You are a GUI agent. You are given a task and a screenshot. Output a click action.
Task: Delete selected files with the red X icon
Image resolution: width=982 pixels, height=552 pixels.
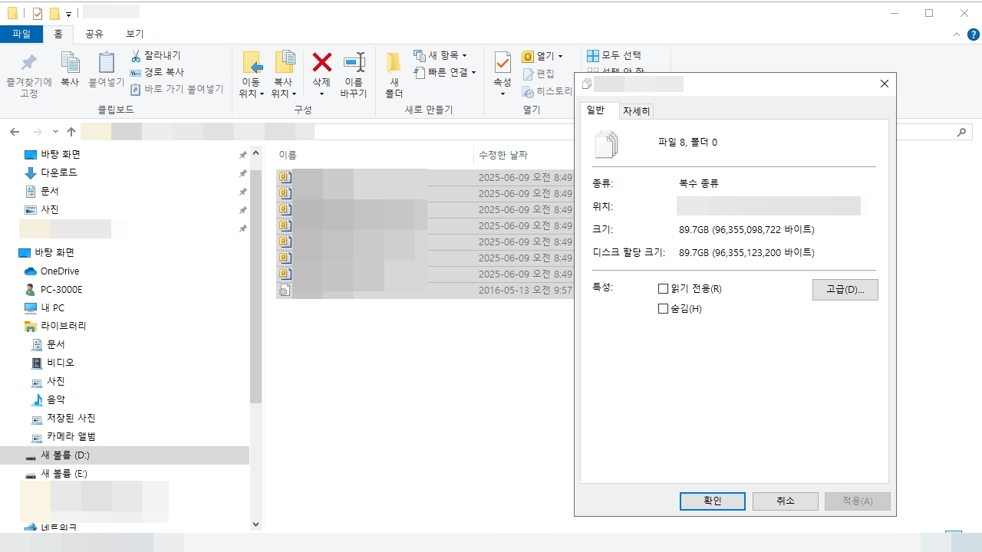point(321,63)
